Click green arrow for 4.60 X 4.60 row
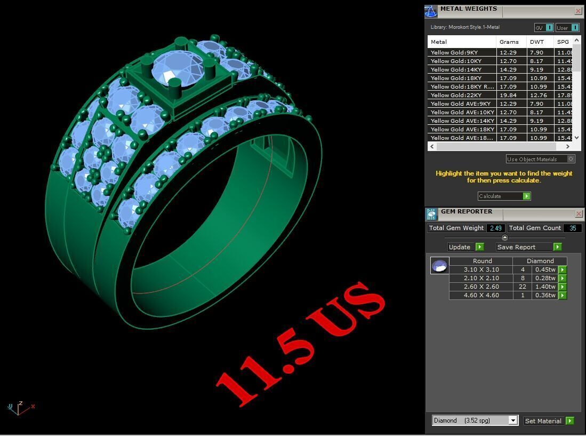Image resolution: width=586 pixels, height=436 pixels. 563,296
